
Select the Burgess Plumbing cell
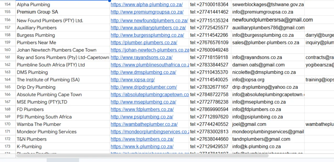(63, 35)
